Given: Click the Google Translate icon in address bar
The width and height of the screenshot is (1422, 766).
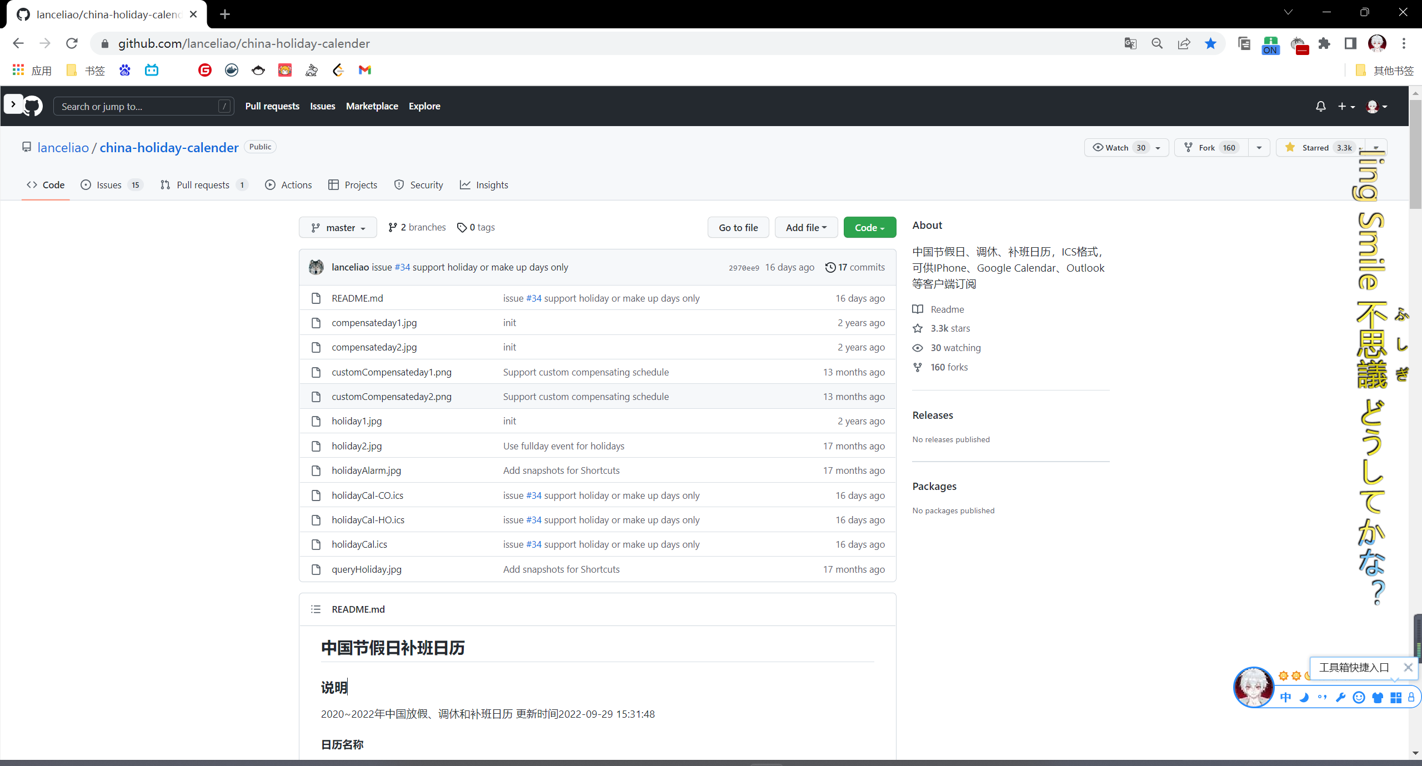Looking at the screenshot, I should click(x=1130, y=43).
